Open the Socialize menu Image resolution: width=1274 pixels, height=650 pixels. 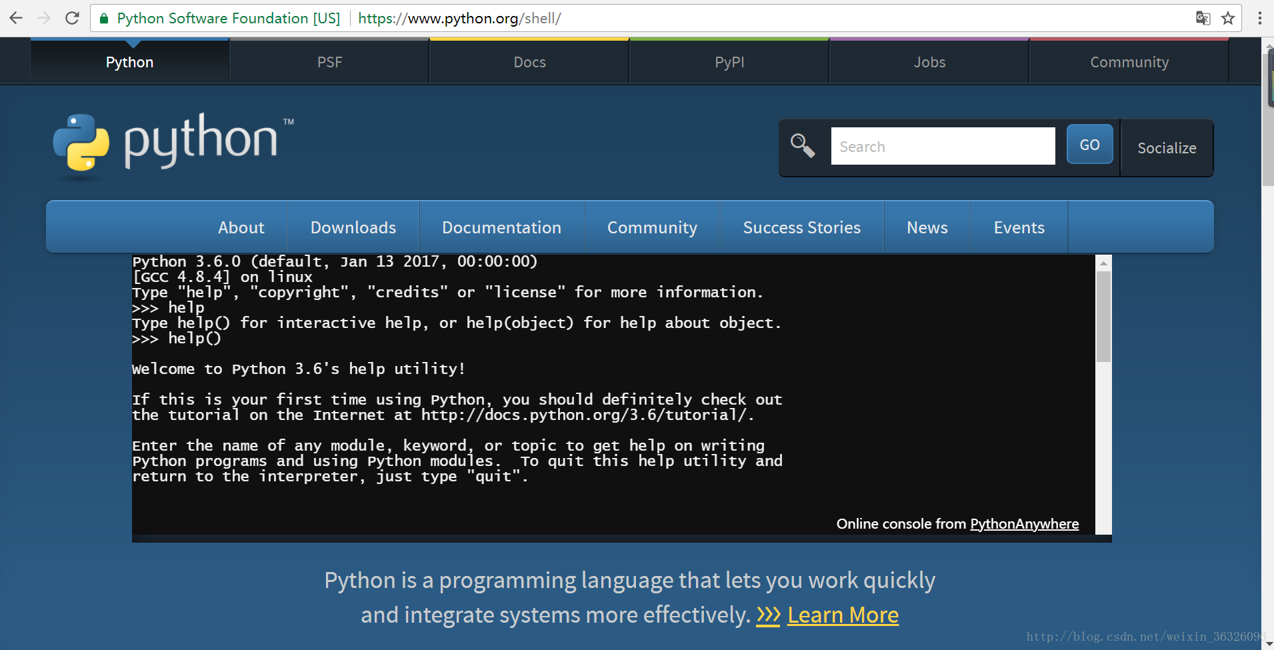1167,148
